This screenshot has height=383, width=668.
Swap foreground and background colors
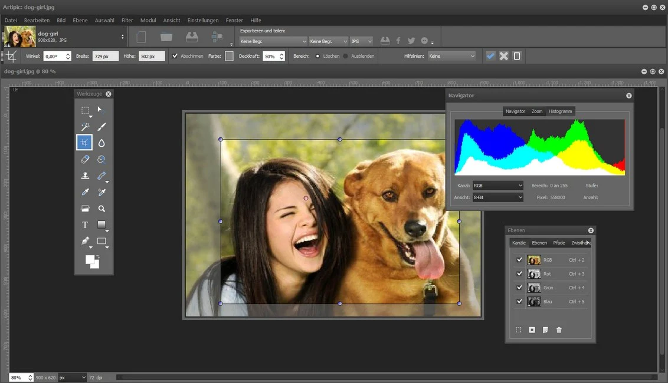click(97, 257)
